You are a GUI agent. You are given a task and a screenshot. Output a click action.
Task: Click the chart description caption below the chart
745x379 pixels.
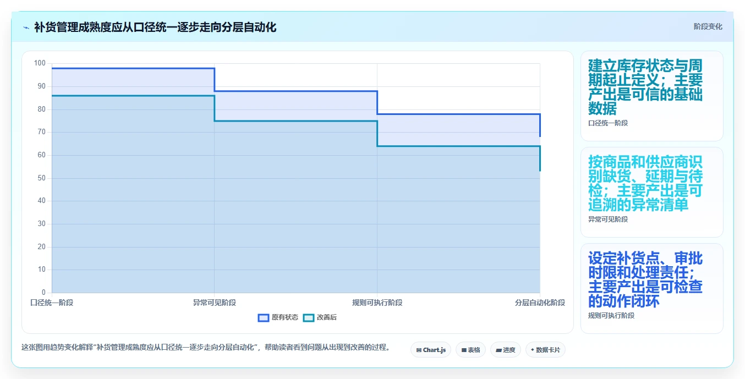[x=206, y=348]
